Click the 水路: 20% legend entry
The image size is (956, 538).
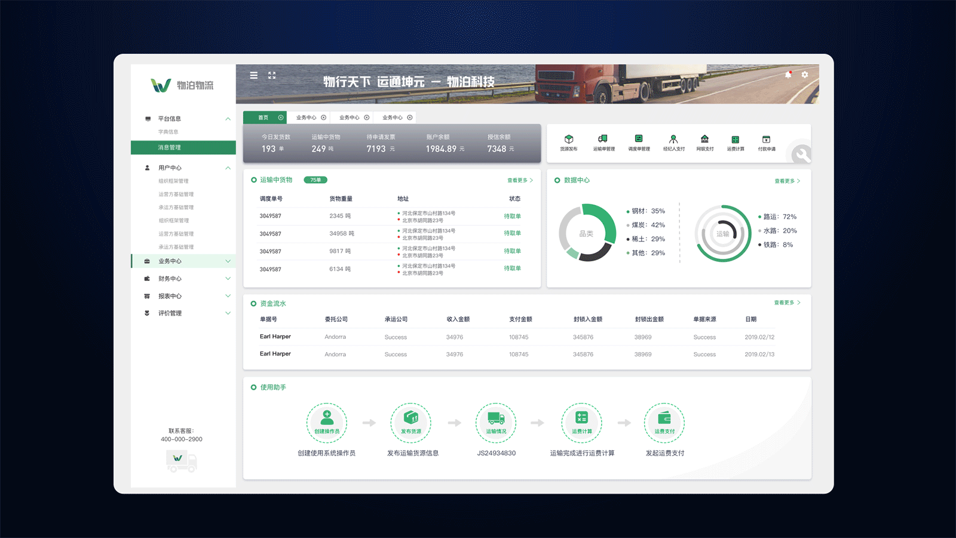point(777,231)
